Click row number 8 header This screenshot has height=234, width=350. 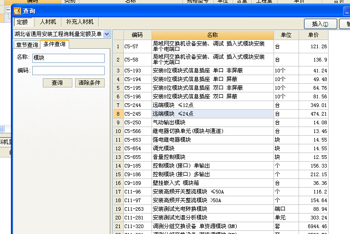point(118,114)
